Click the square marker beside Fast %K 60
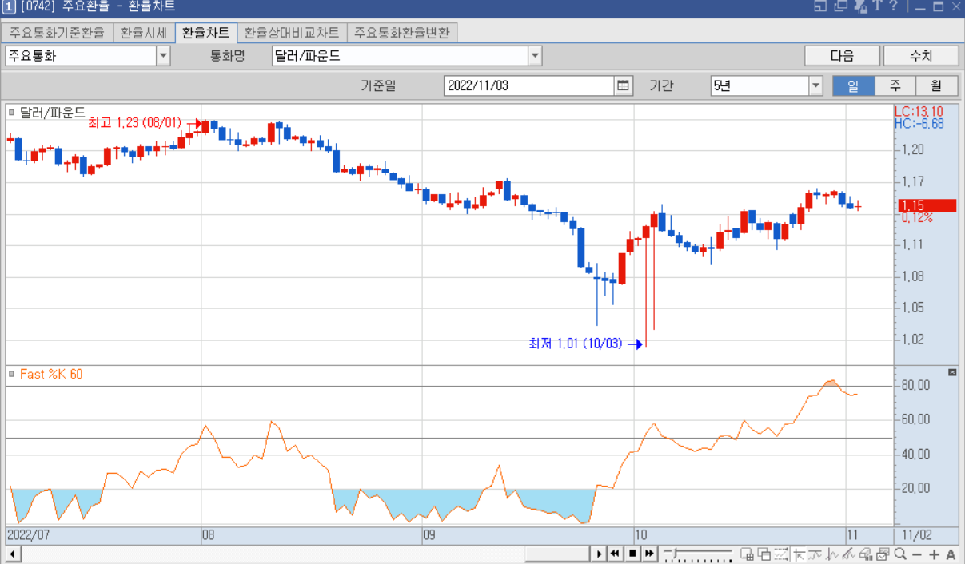Screen dimensions: 965x564 [x=11, y=374]
